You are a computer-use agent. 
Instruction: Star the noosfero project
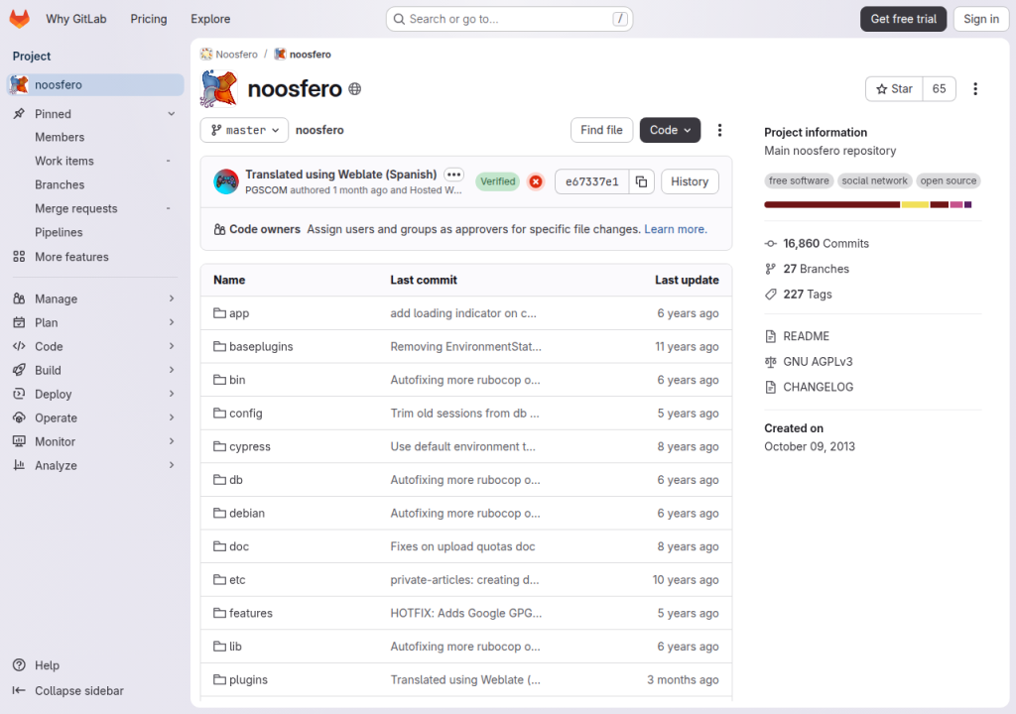(894, 89)
